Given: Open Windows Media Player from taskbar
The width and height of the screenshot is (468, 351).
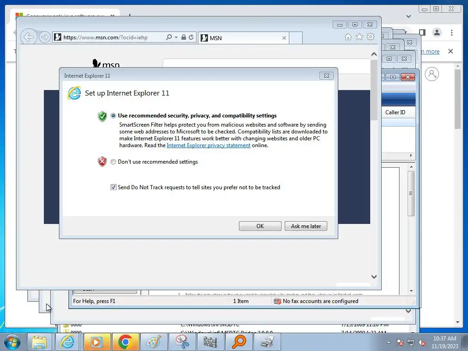Looking at the screenshot, I should pyautogui.click(x=97, y=342).
